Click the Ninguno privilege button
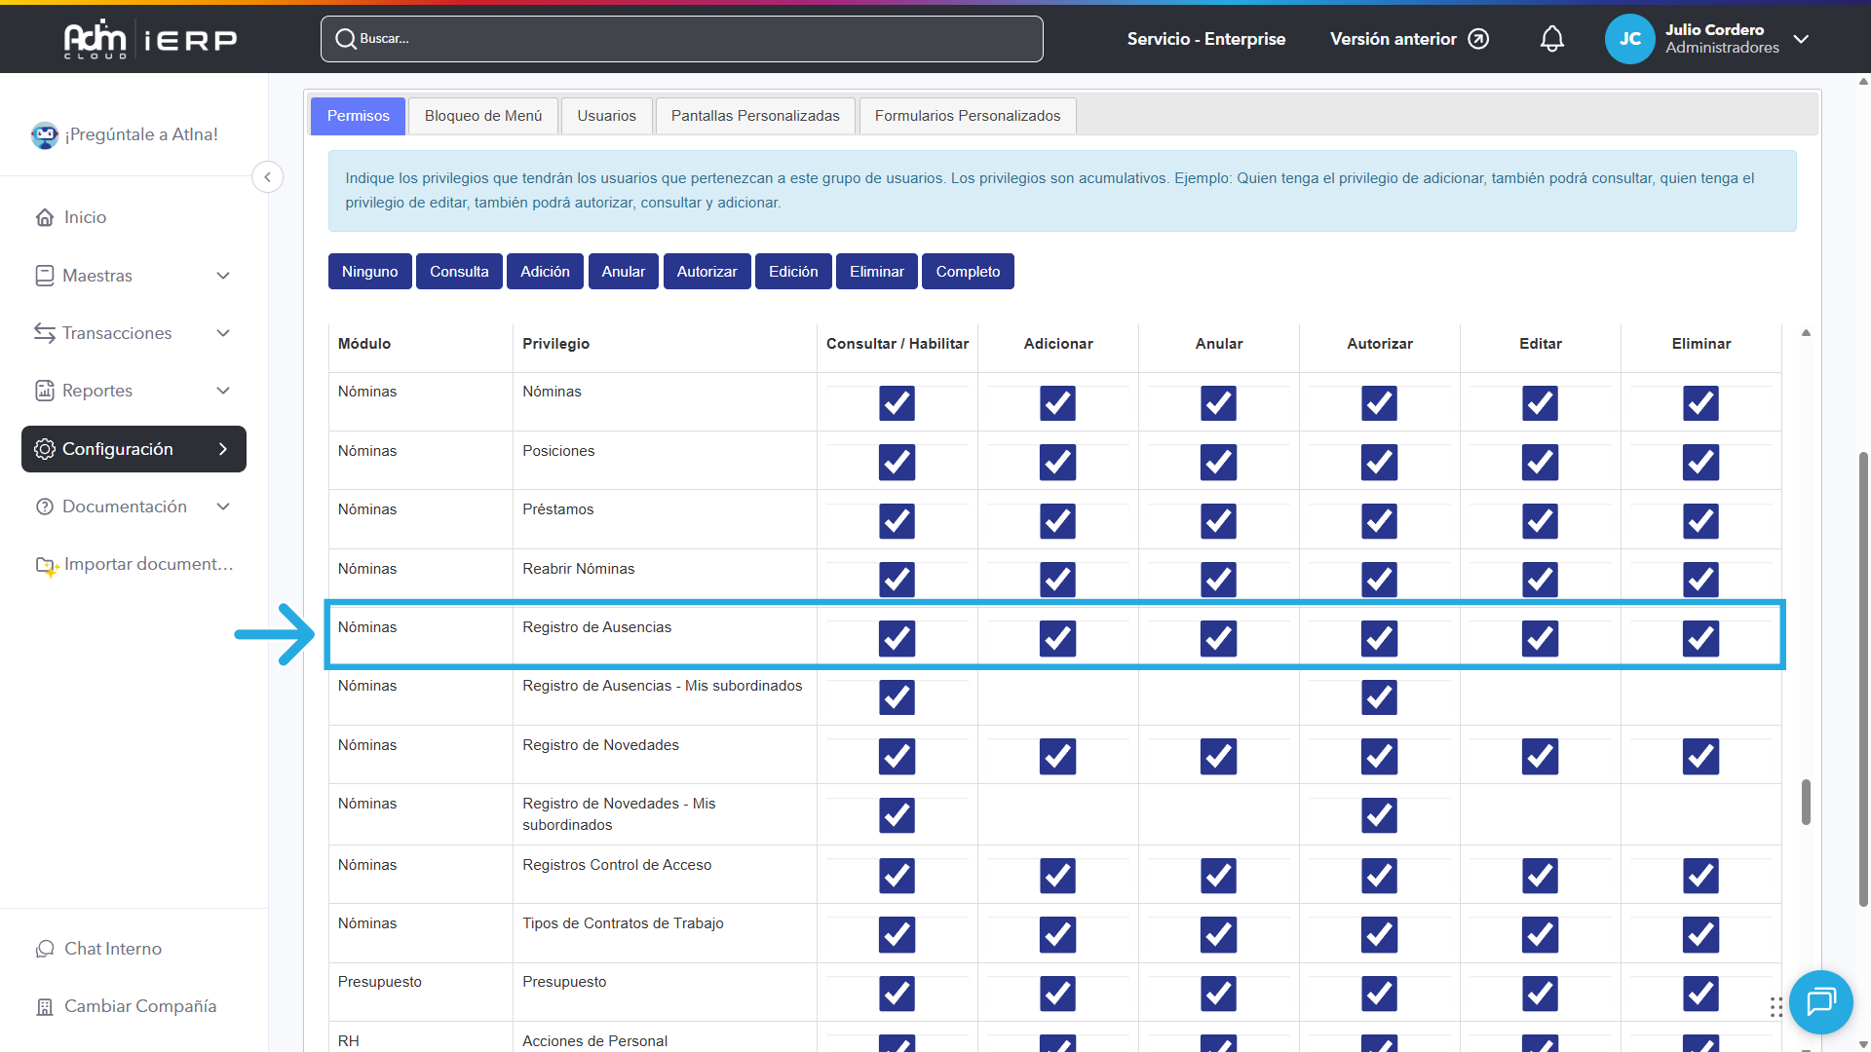 pos(369,272)
